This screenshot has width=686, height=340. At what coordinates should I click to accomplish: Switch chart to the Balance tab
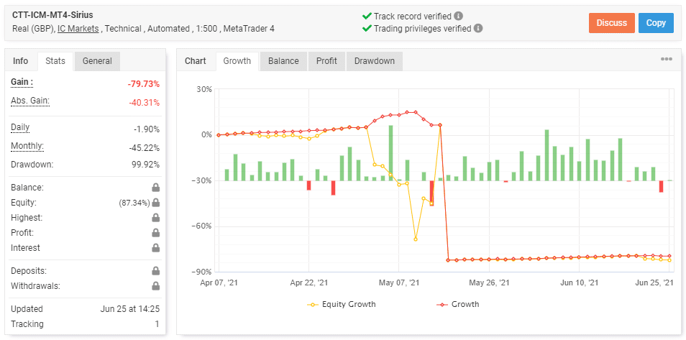(283, 61)
